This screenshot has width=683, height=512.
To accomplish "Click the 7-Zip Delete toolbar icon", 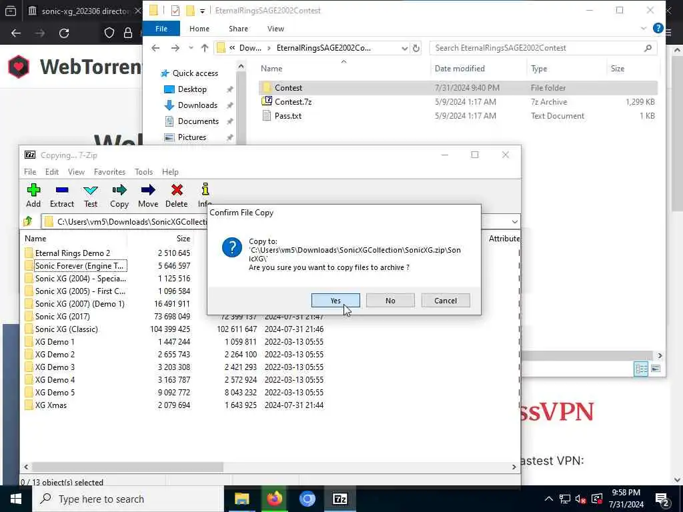I will [x=176, y=195].
